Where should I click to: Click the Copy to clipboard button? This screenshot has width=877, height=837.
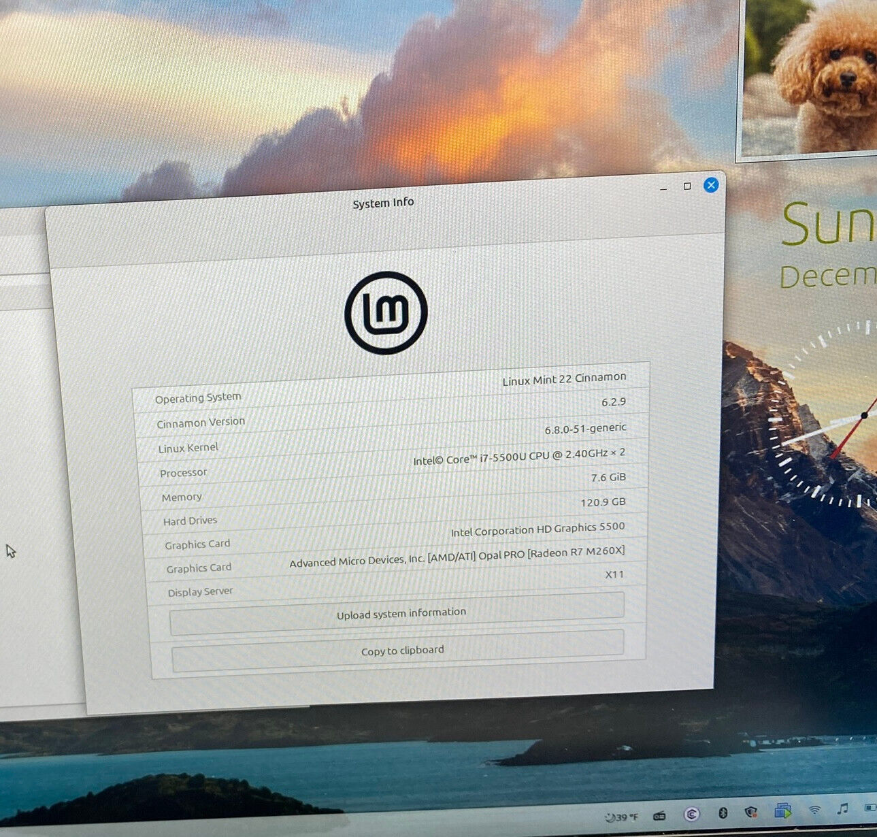click(x=399, y=651)
